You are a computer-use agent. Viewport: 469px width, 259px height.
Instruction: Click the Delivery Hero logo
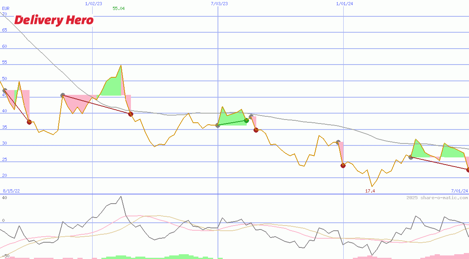(x=54, y=20)
